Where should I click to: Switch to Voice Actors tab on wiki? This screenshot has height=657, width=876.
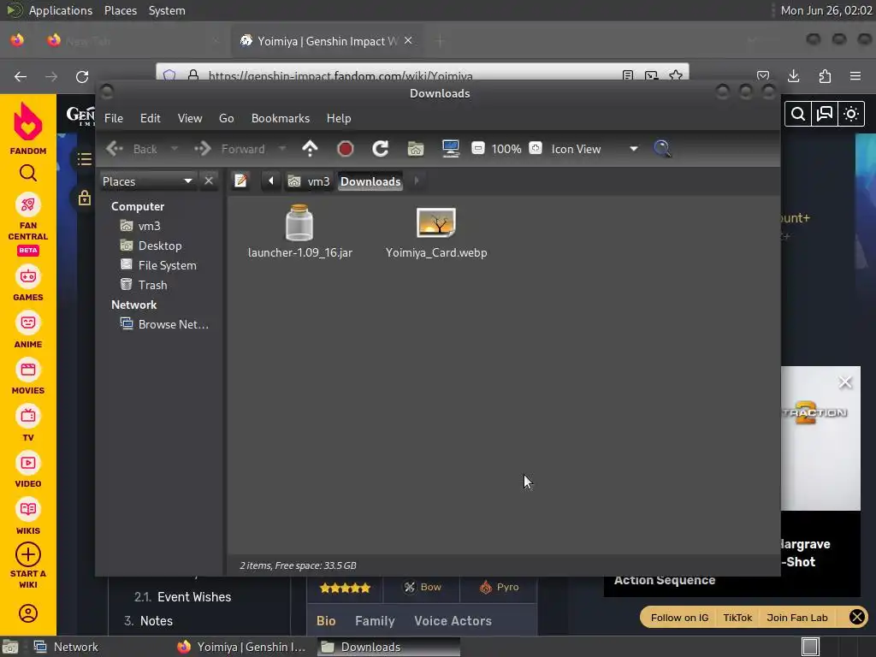click(453, 621)
